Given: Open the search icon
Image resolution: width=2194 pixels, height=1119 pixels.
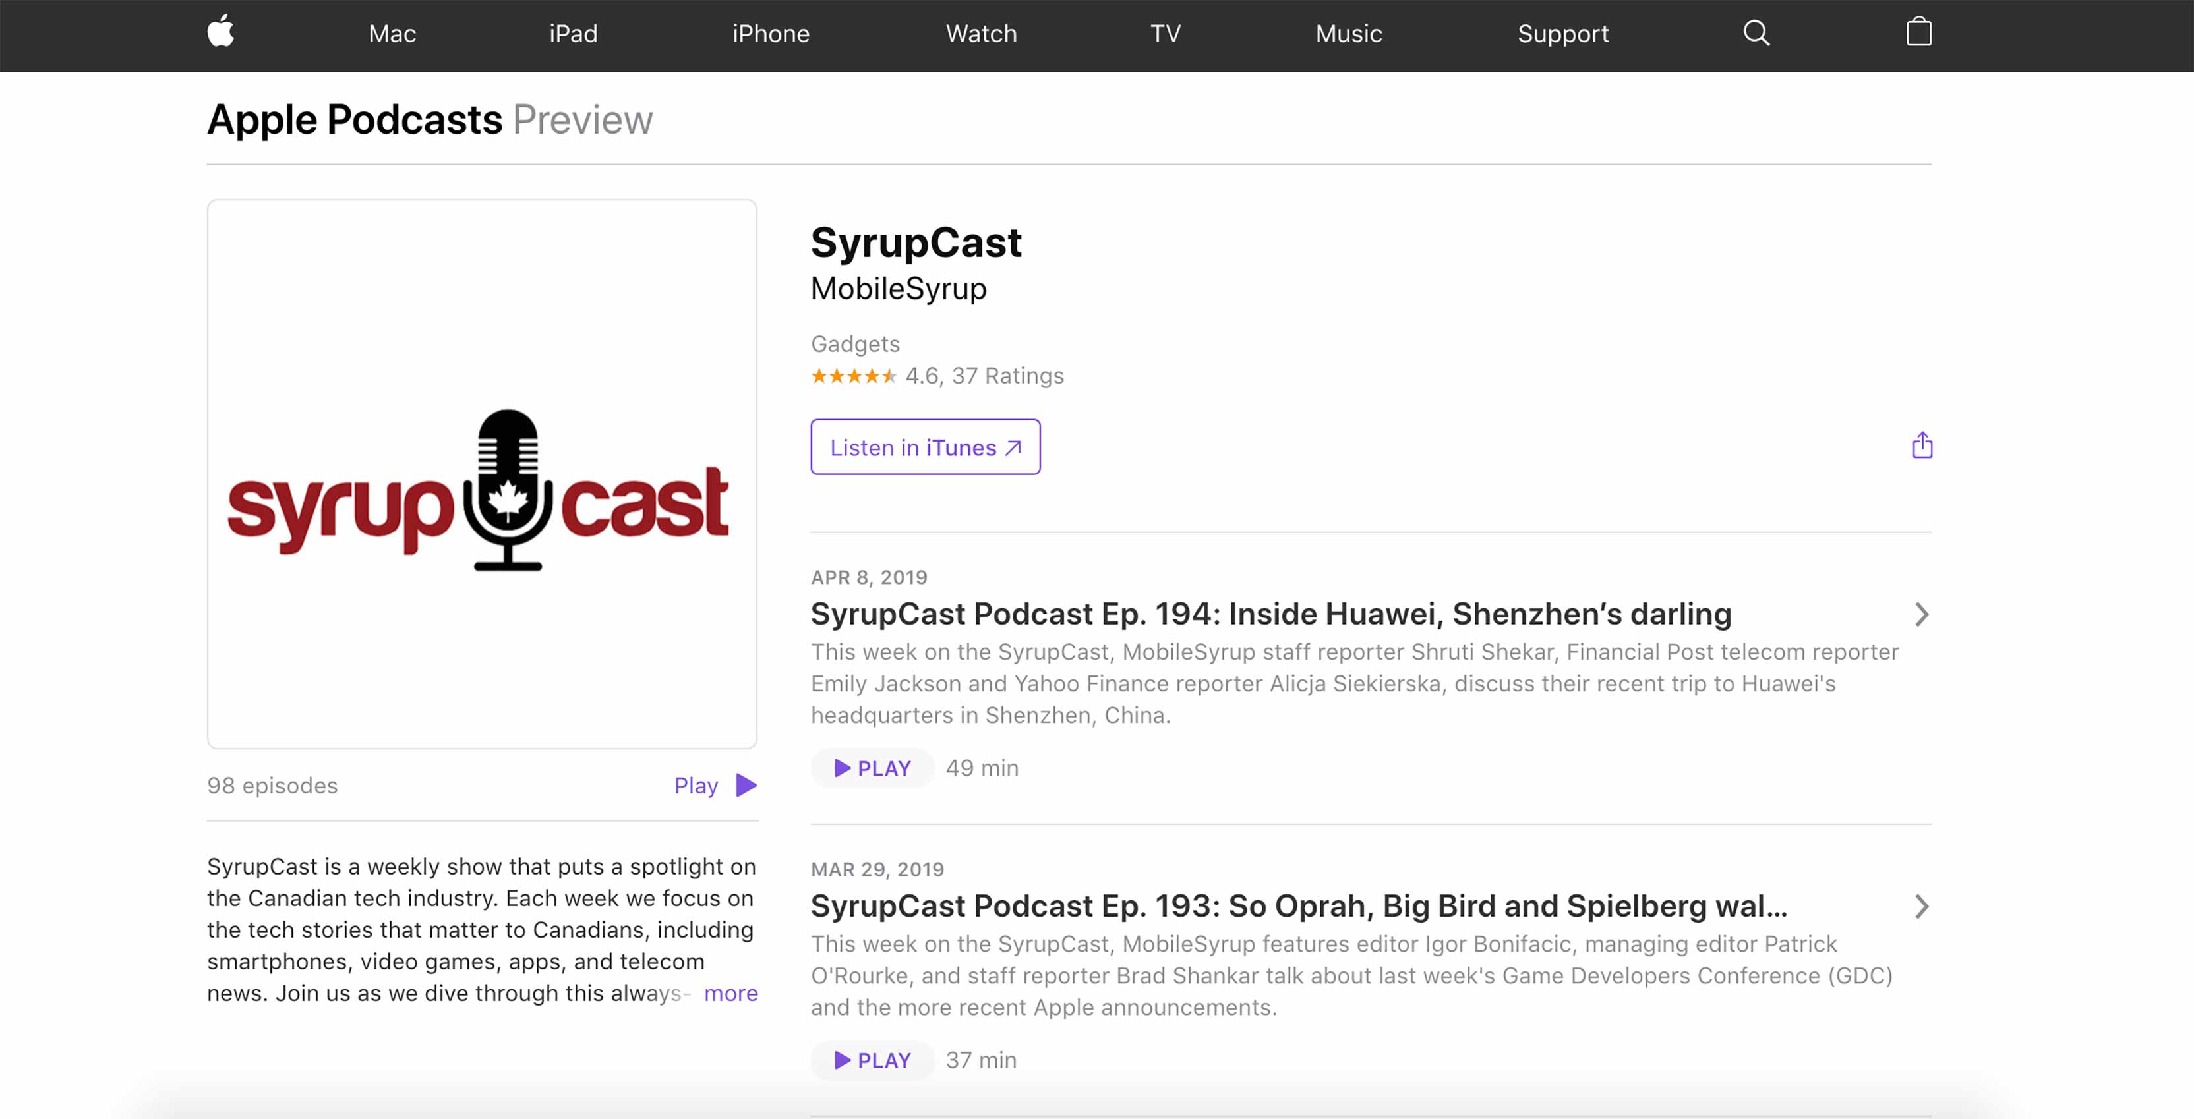Looking at the screenshot, I should [1756, 32].
